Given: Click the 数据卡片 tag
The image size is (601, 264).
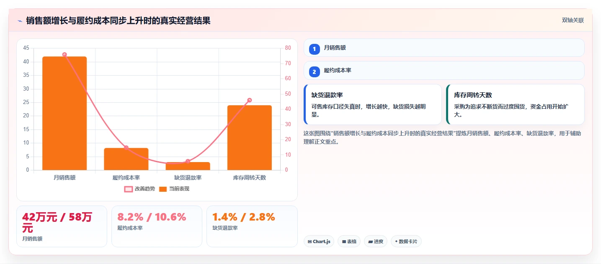Looking at the screenshot, I should point(406,241).
